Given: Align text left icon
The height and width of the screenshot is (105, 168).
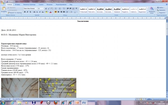Looking at the screenshot, I should tap(56, 12).
